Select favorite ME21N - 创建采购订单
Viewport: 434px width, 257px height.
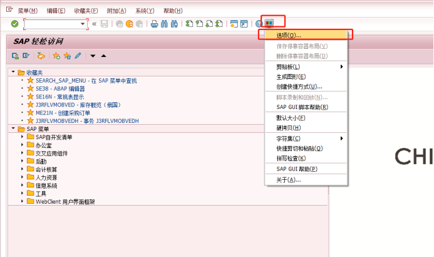63,113
